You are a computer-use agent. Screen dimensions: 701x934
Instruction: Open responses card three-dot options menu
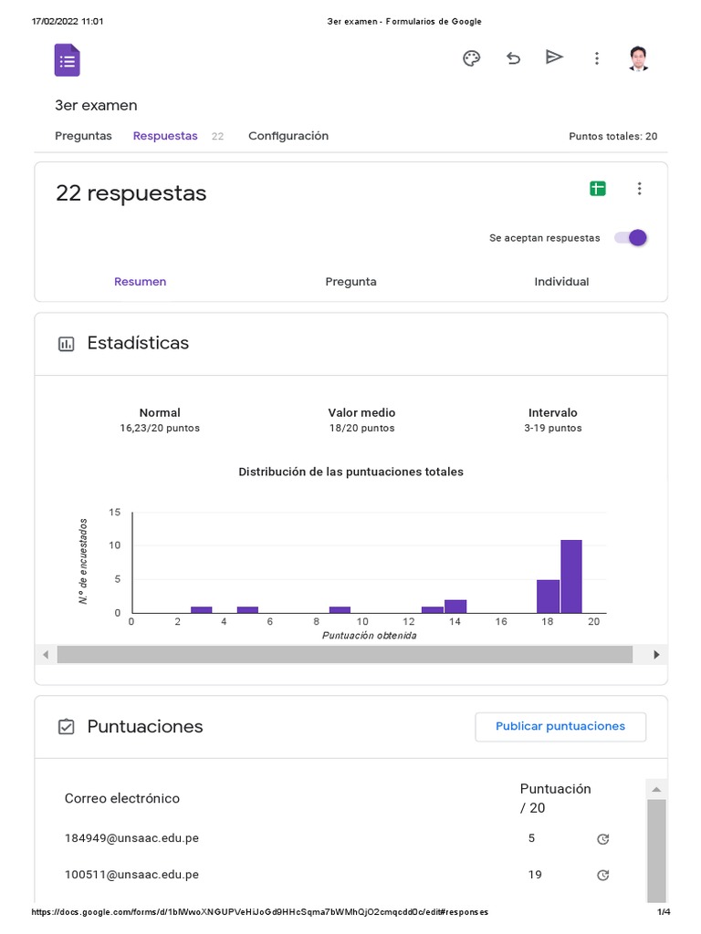tap(639, 189)
